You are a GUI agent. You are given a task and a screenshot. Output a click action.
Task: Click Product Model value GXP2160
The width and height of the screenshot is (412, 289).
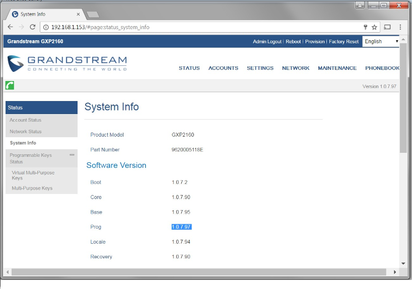pyautogui.click(x=183, y=135)
